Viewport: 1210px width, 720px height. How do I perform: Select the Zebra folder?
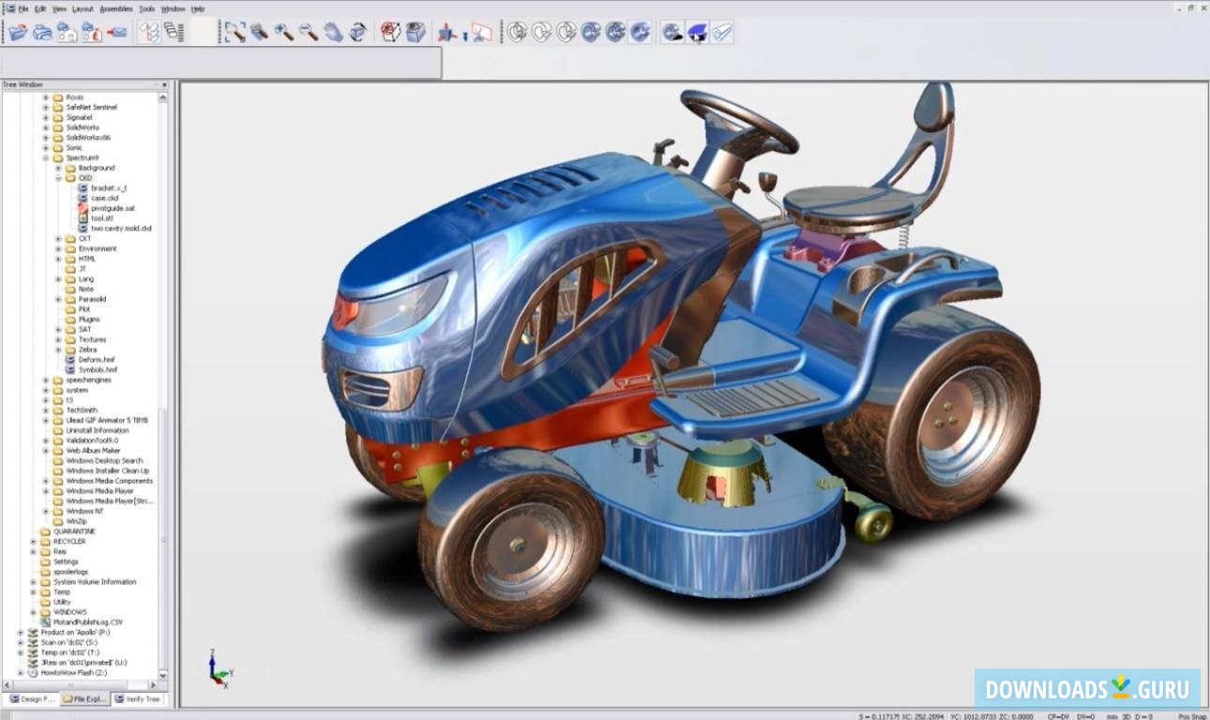click(x=87, y=350)
